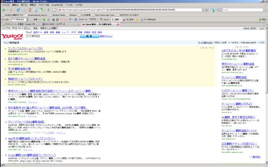Open first result 東京のホームページ制作会社 サイバーシーン
Image resolution: width=268 pixels, height=167 pixels.
coord(51,91)
